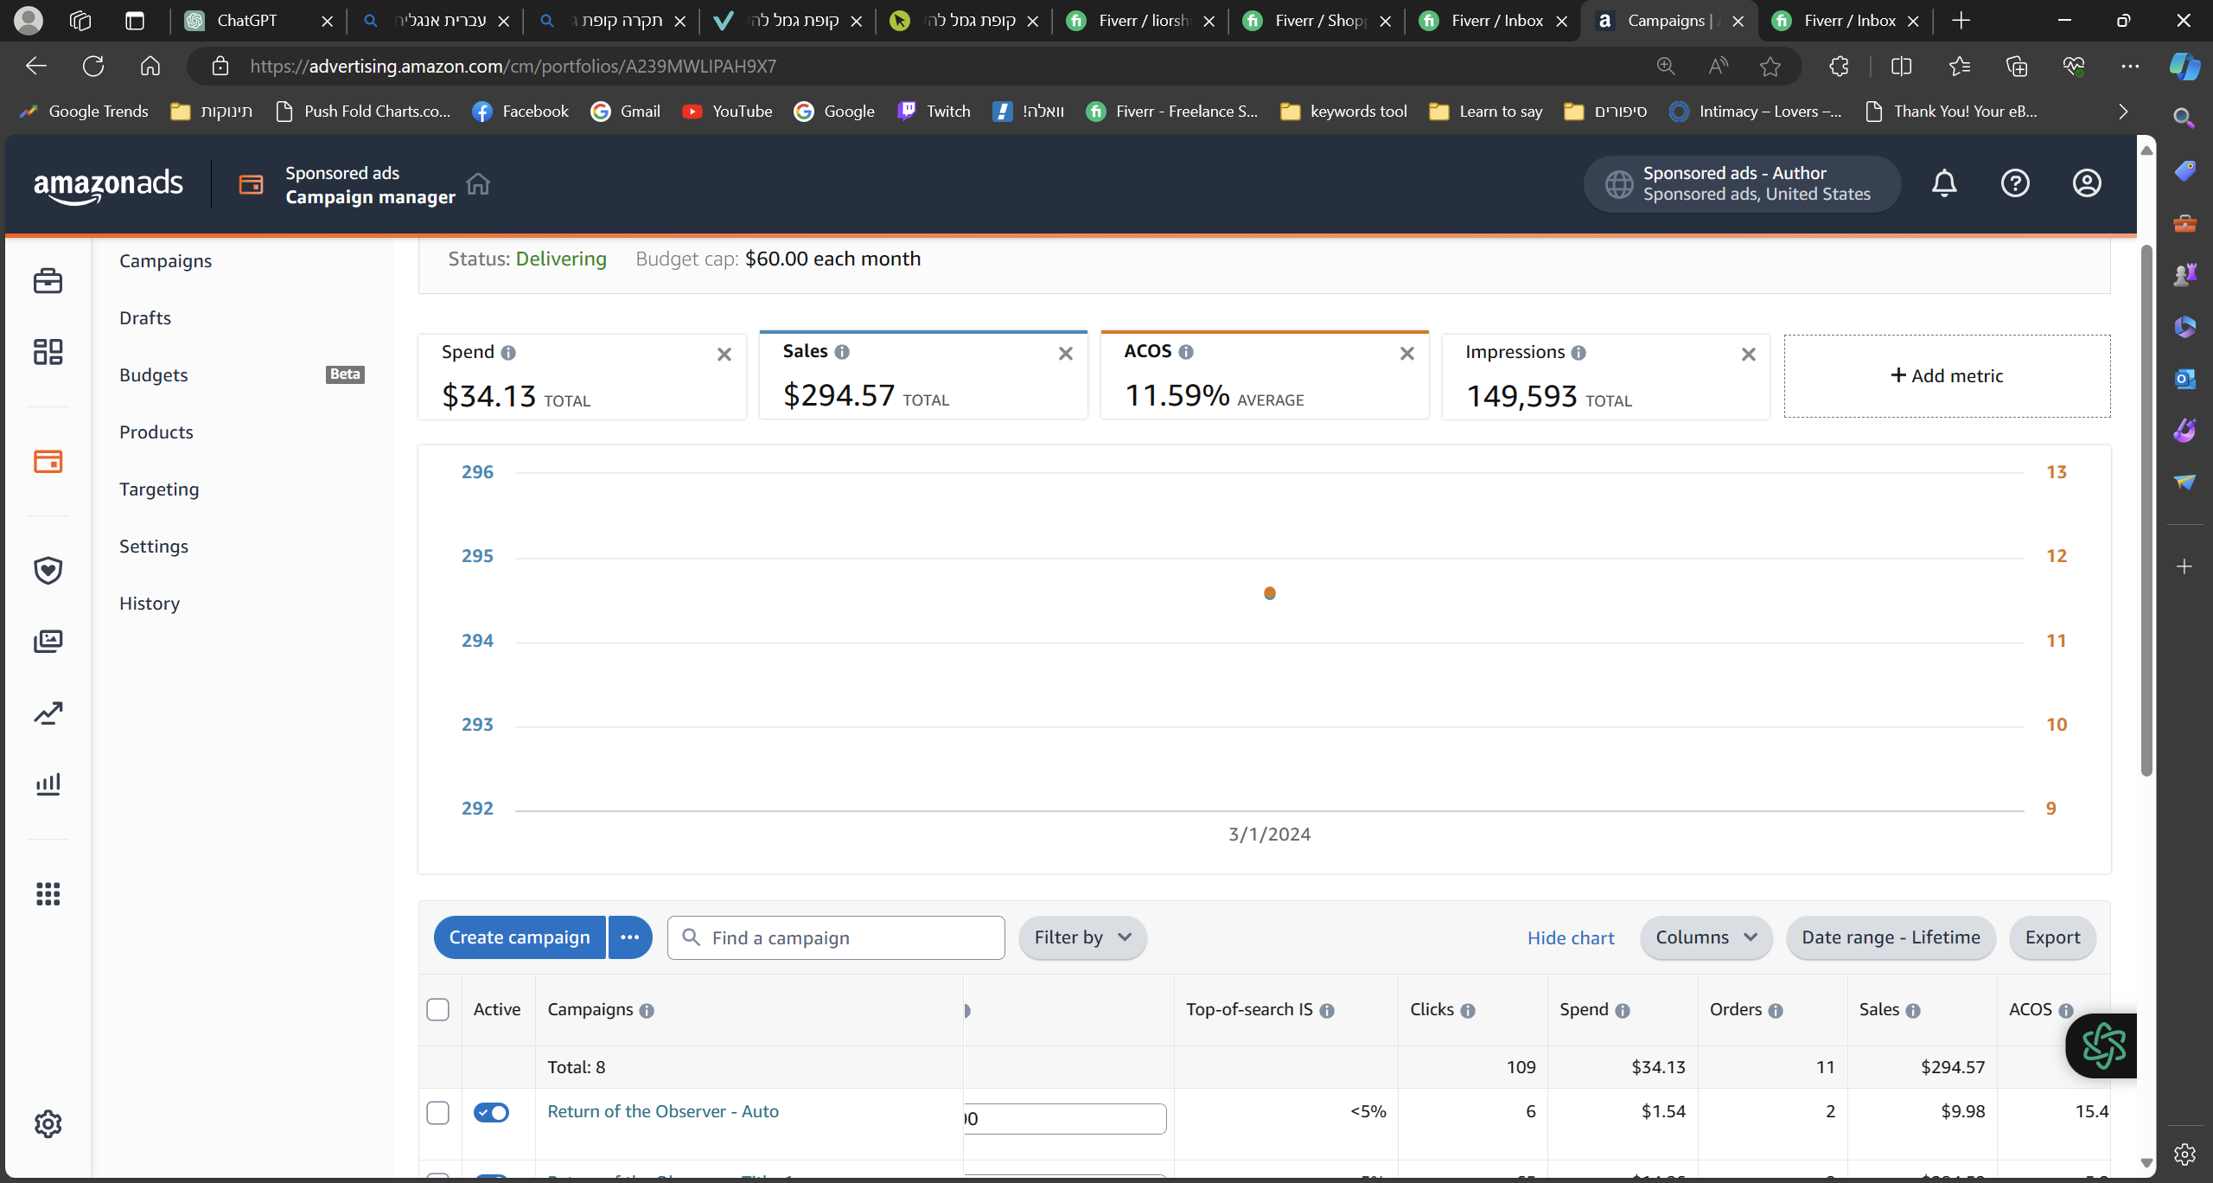Click info icon next to Top-of-search IS
This screenshot has width=2213, height=1183.
1327,1011
